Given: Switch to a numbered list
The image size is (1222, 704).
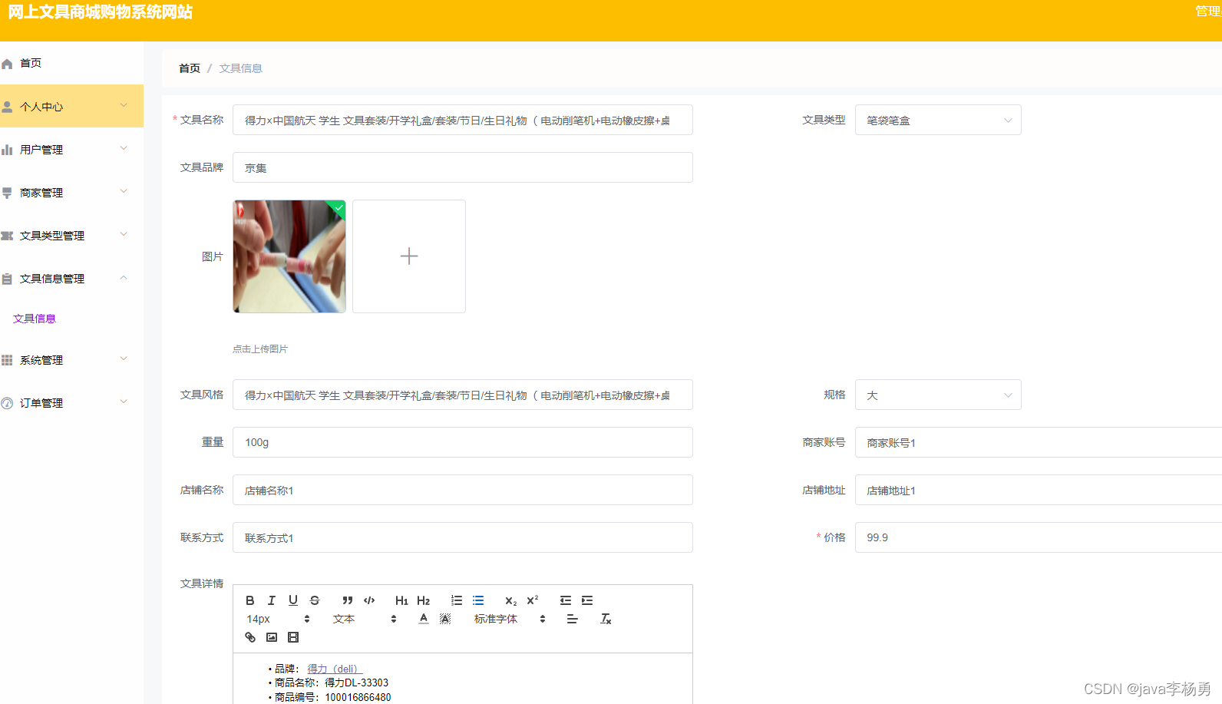Looking at the screenshot, I should 457,600.
